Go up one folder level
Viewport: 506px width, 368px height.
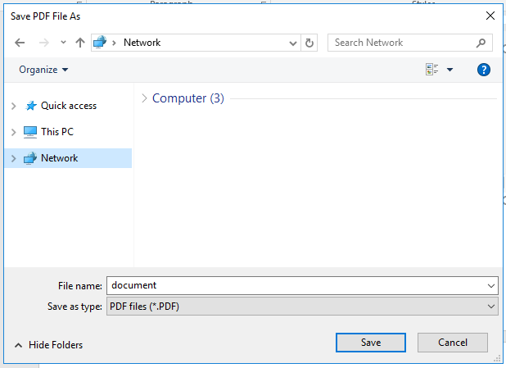pyautogui.click(x=79, y=43)
